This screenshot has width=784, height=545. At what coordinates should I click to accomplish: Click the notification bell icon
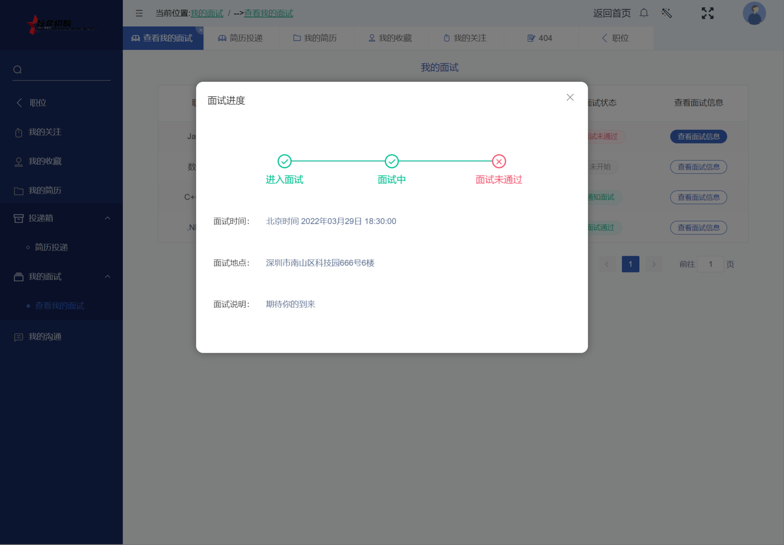pyautogui.click(x=644, y=13)
